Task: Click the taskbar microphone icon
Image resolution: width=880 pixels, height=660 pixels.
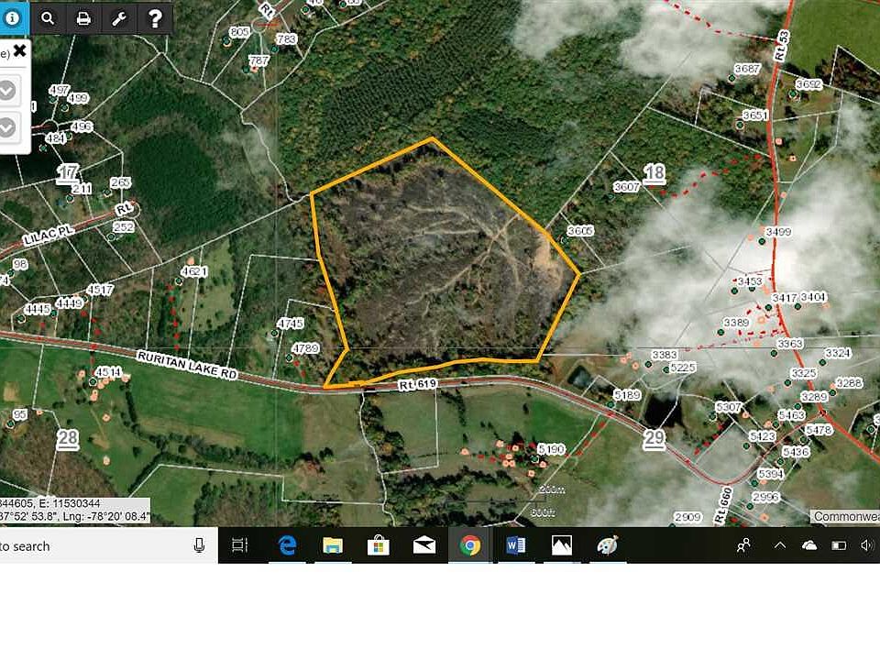Action: [x=199, y=544]
